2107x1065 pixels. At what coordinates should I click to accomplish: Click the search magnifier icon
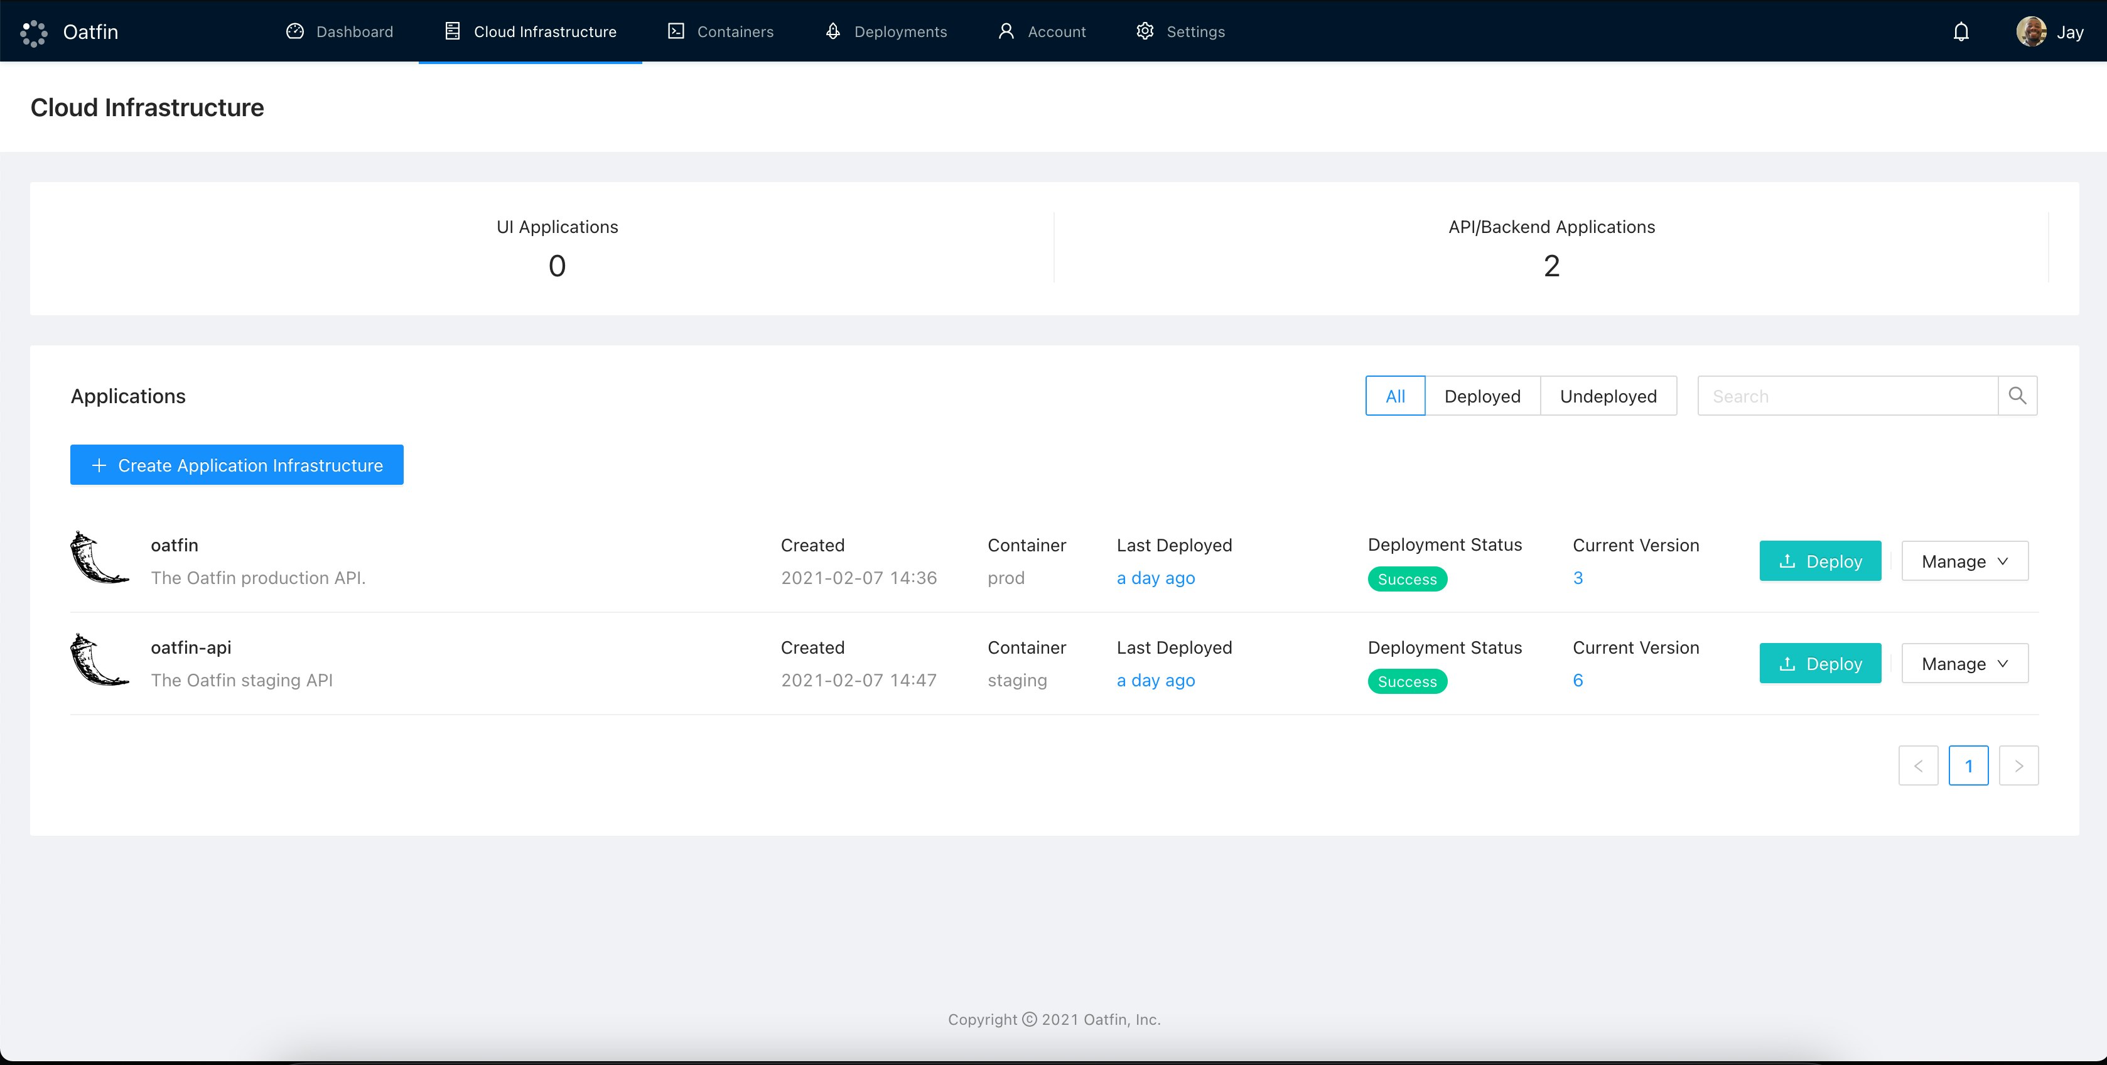coord(2017,396)
